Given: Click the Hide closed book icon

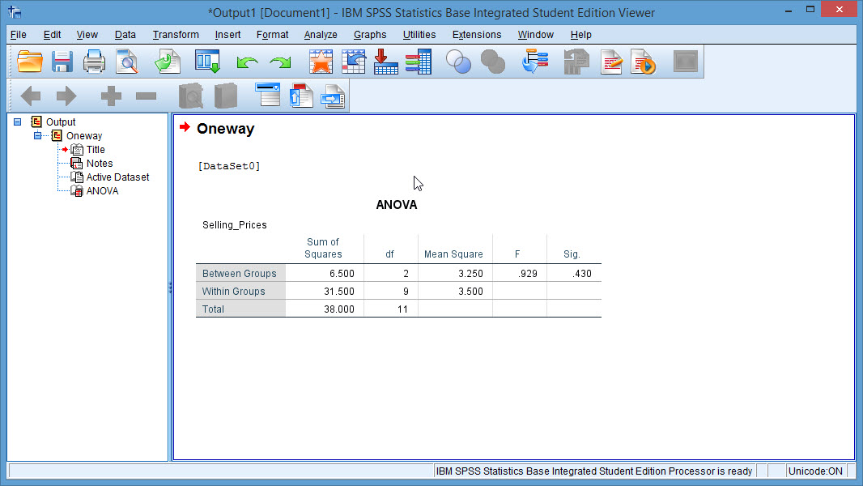Looking at the screenshot, I should 226,96.
